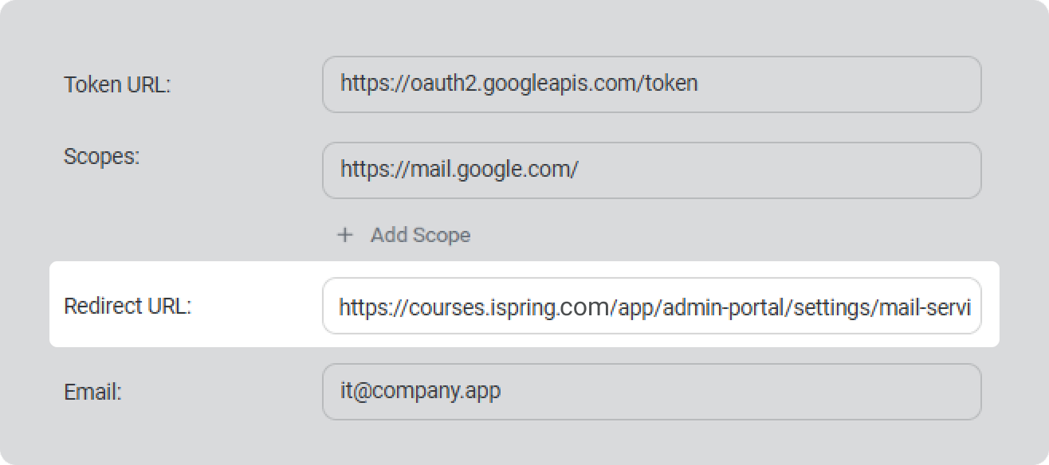
Task: Click the empty right end of Token URL field
Action: tap(877, 84)
